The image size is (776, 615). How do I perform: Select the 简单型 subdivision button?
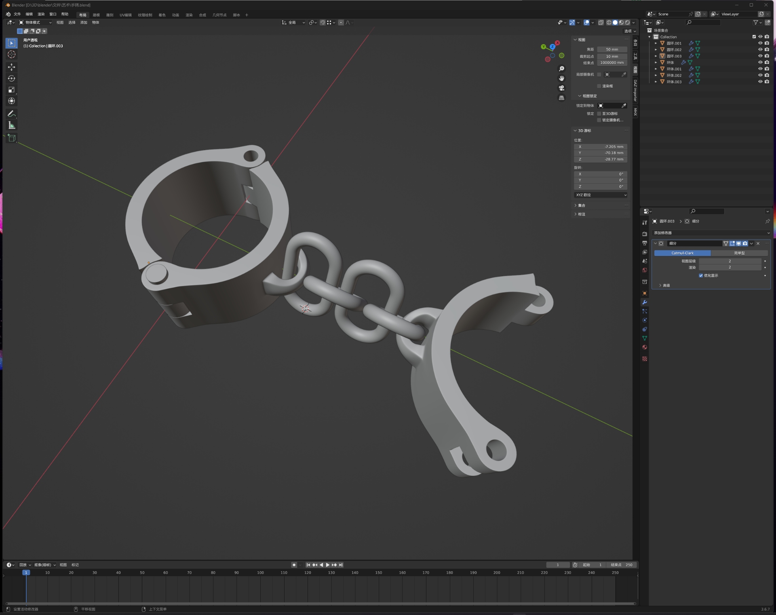point(739,253)
